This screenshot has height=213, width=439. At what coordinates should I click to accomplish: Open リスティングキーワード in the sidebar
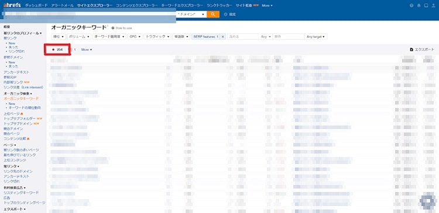tap(21, 193)
